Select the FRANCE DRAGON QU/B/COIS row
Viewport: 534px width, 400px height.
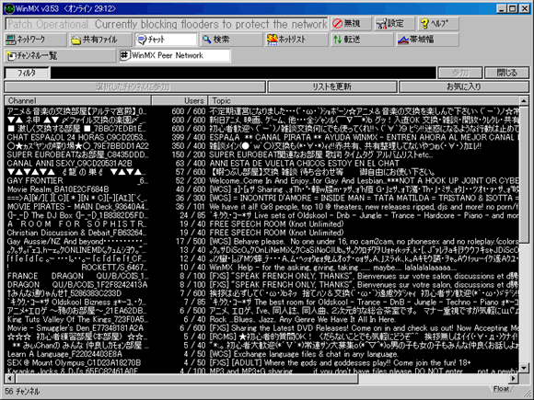point(261,276)
